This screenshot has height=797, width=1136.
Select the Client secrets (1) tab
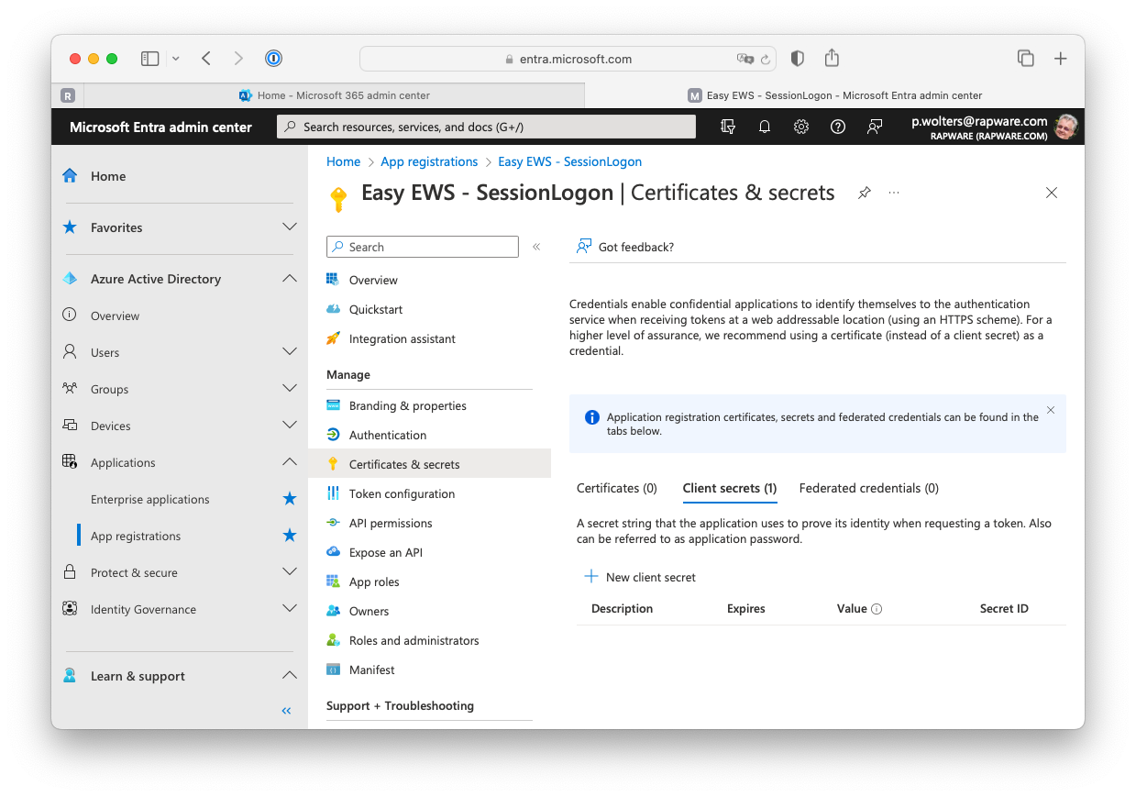(x=730, y=488)
